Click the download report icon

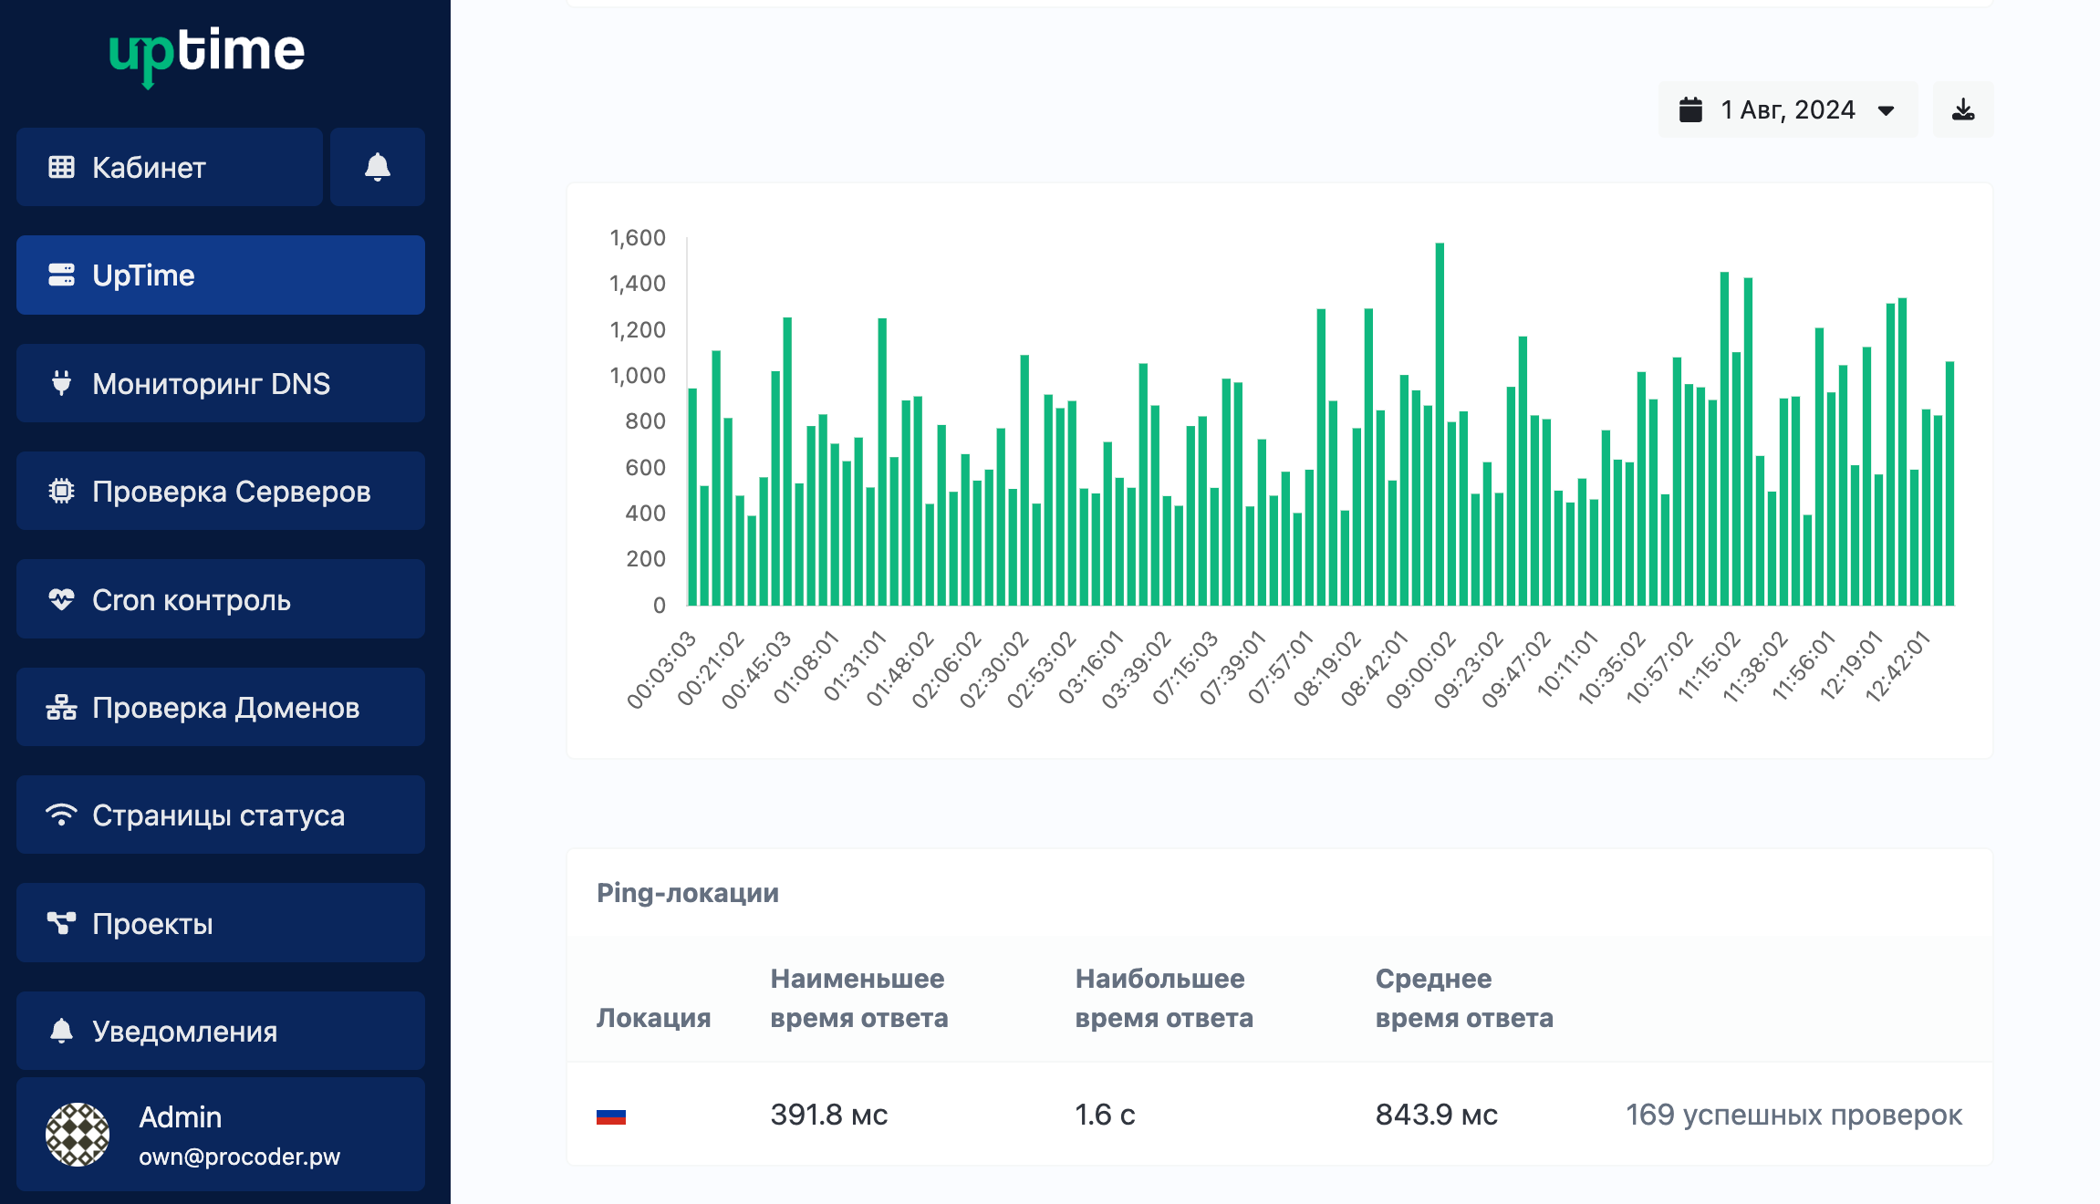pyautogui.click(x=1963, y=109)
